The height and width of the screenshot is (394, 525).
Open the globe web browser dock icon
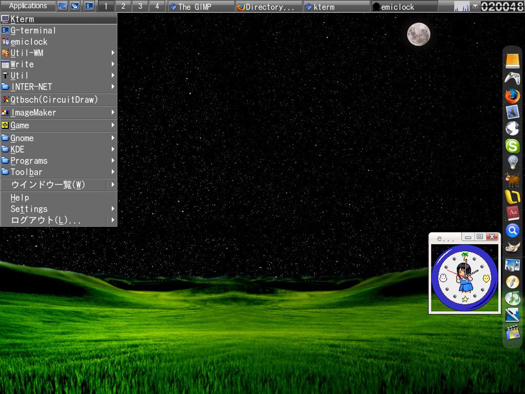tap(513, 130)
